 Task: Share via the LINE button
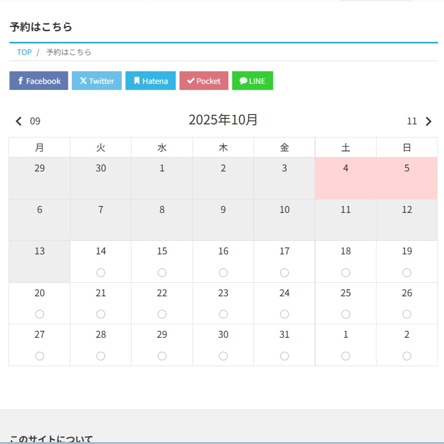click(x=253, y=81)
